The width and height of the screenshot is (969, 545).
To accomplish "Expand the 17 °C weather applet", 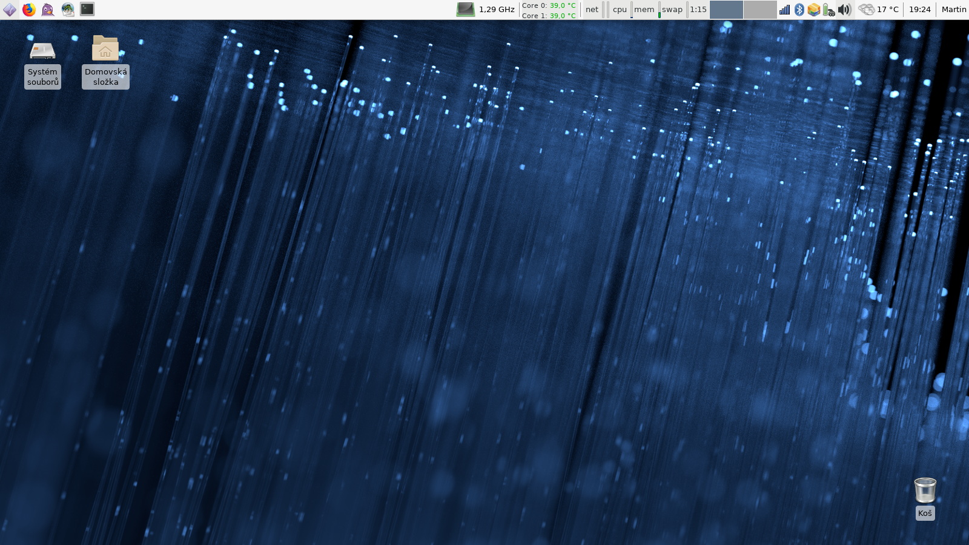I will (879, 9).
